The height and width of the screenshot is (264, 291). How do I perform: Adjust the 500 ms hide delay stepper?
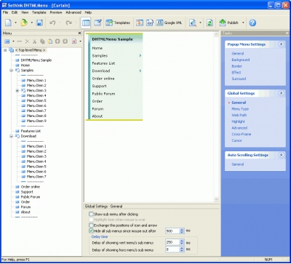click(x=182, y=231)
